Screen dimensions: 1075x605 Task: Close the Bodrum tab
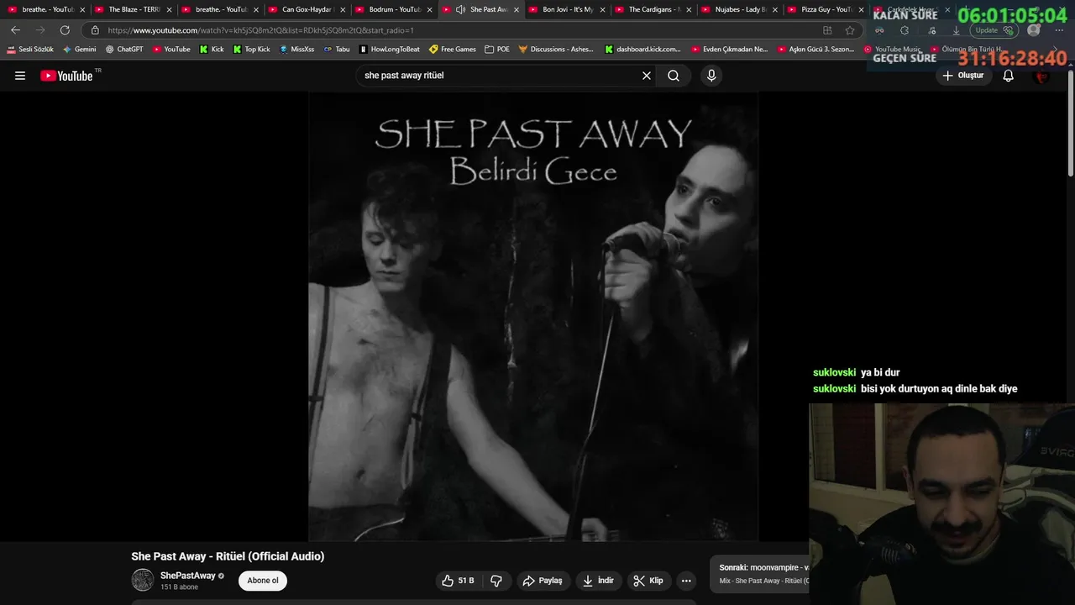point(430,9)
